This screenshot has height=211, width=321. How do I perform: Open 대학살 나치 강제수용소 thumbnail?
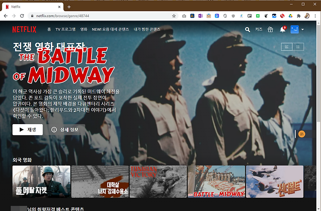coord(100,181)
